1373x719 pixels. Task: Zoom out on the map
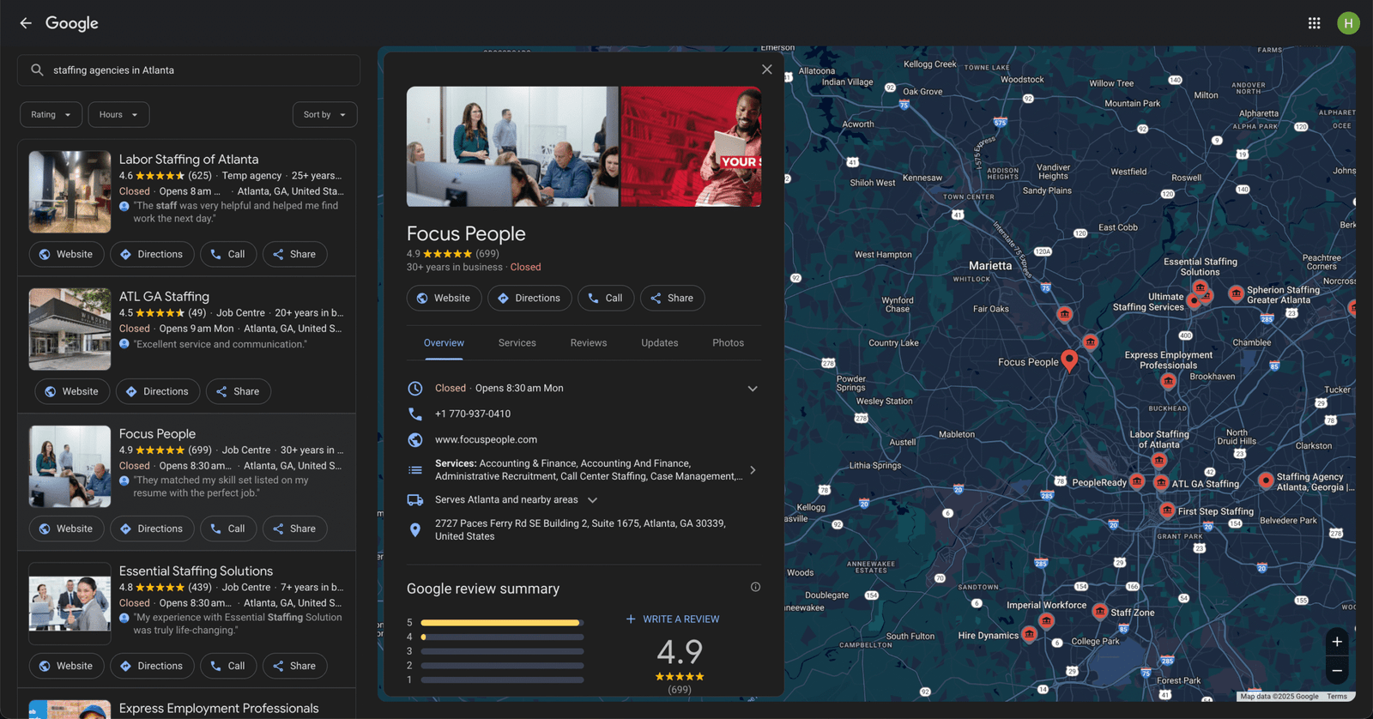1337,671
